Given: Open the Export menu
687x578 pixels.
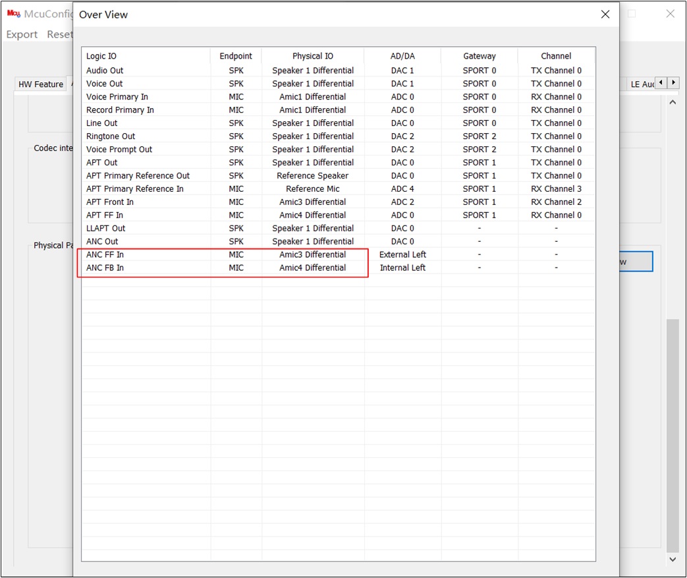Looking at the screenshot, I should point(22,34).
